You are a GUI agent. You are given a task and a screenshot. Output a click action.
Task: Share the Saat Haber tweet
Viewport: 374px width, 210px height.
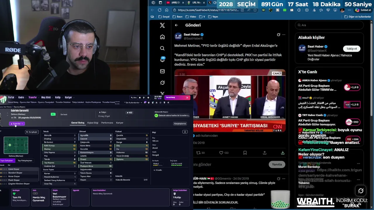click(x=264, y=153)
